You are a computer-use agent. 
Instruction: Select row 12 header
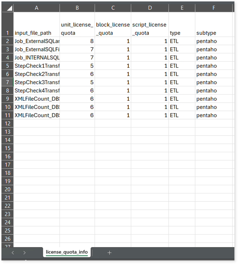[x=7, y=123]
